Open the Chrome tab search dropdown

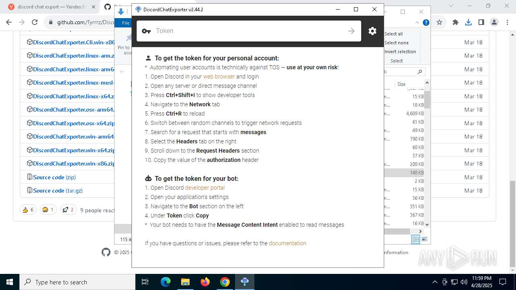tap(452, 6)
